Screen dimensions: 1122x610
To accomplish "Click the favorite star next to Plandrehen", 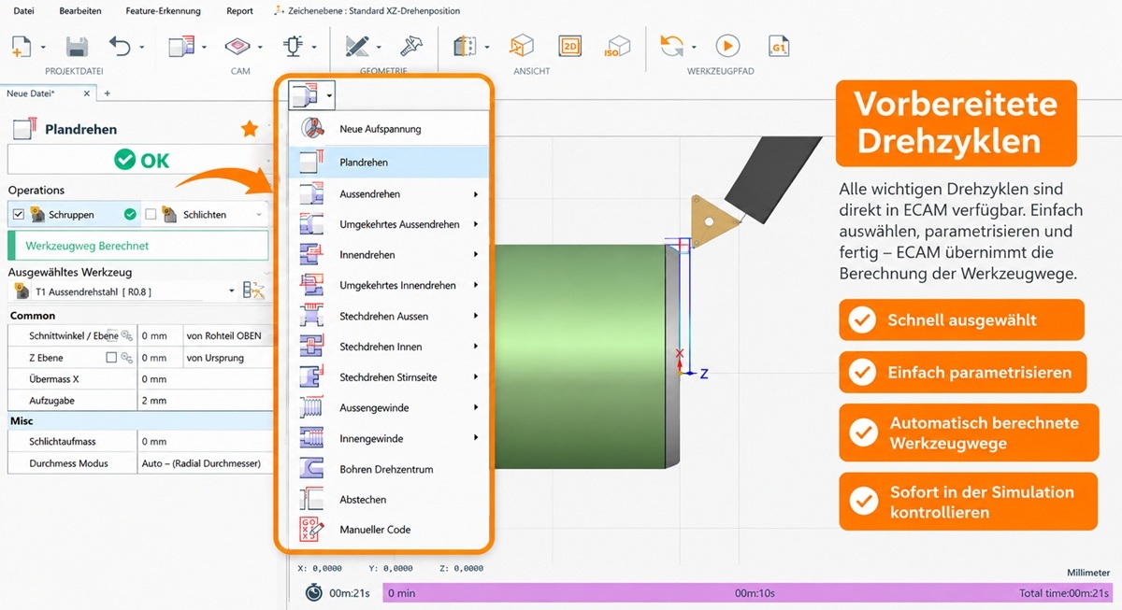I will pyautogui.click(x=250, y=129).
